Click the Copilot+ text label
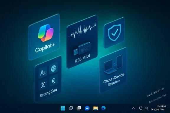 coord(45,48)
